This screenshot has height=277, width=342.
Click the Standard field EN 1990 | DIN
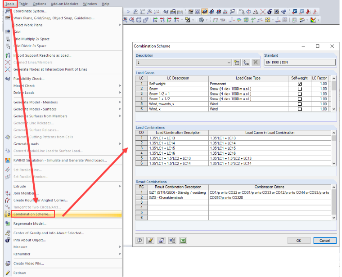click(x=300, y=63)
